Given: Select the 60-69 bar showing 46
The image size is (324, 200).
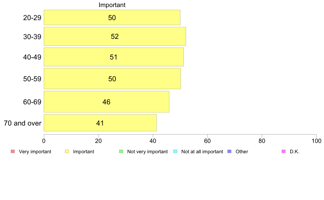Looking at the screenshot, I should click(x=106, y=102).
